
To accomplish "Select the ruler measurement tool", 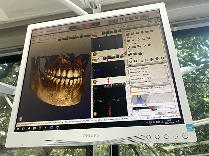I will 128,41.
